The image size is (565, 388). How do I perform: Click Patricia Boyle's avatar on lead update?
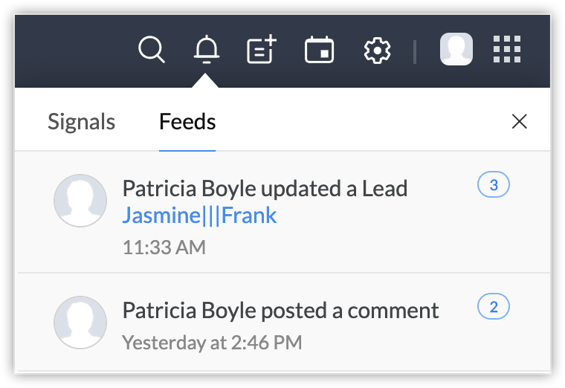(80, 201)
